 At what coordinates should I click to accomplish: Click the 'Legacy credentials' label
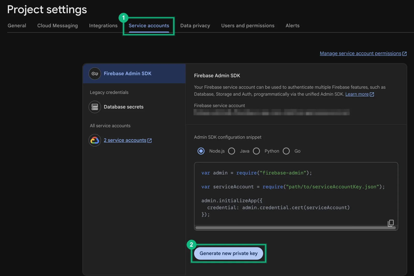(x=109, y=92)
